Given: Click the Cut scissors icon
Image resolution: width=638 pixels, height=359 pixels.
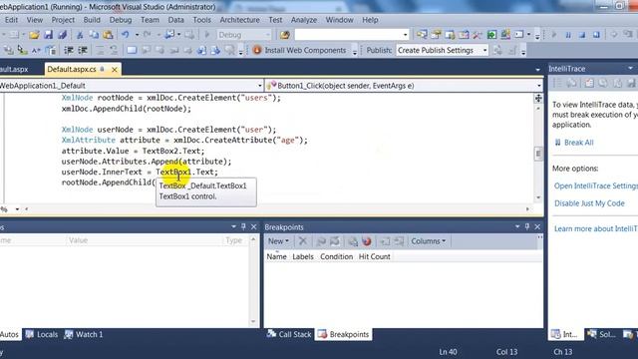Looking at the screenshot, I should click(80, 35).
